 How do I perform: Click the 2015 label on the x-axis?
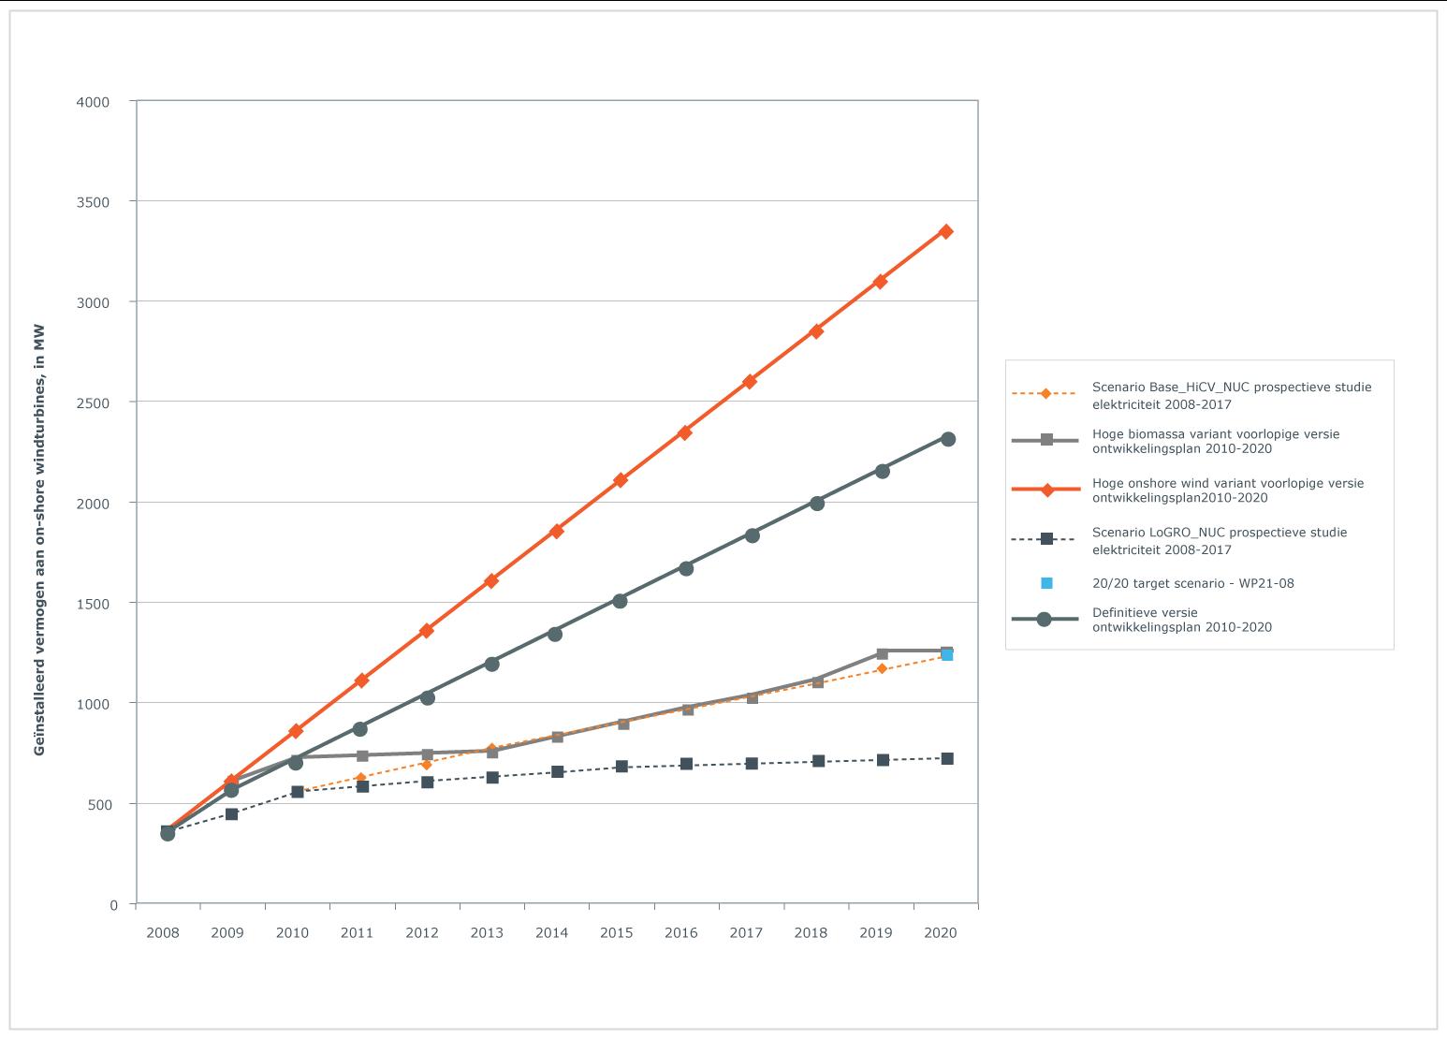(x=616, y=933)
